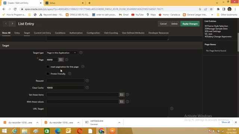Show help for URL Target field
The height and width of the screenshot is (134, 239).
click(x=172, y=108)
